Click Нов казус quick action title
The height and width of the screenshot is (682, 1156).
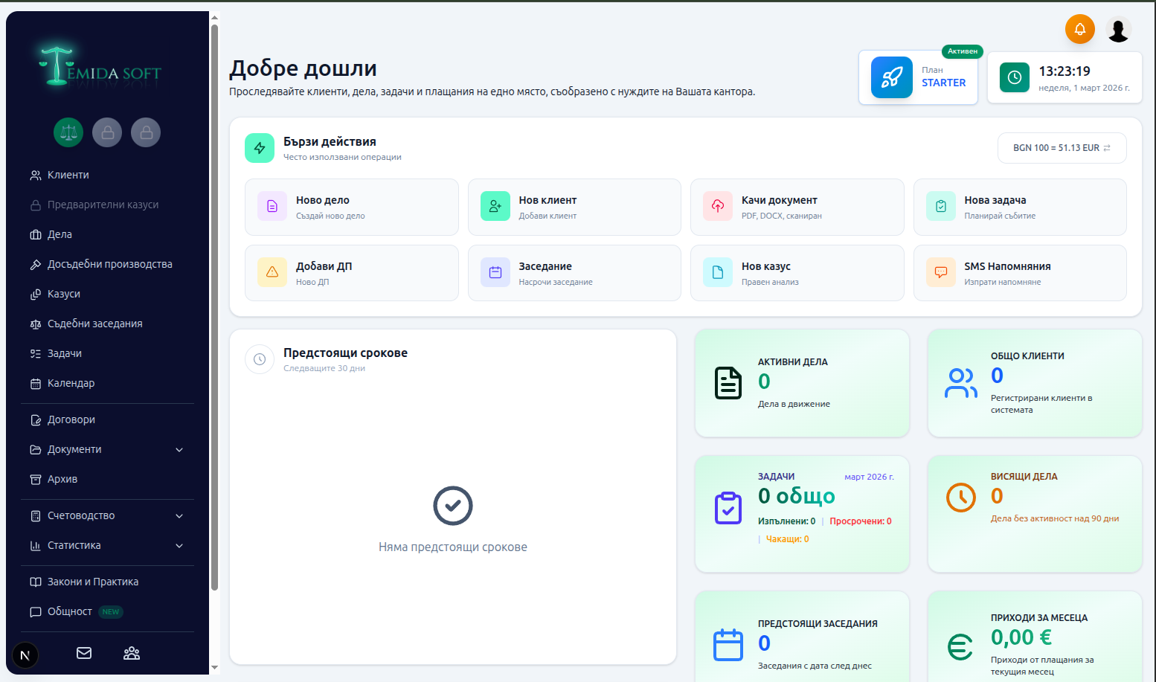click(x=766, y=266)
